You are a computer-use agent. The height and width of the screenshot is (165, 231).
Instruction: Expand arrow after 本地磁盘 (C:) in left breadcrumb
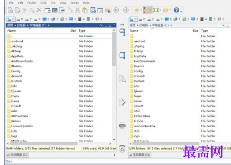pyautogui.click(x=48, y=25)
